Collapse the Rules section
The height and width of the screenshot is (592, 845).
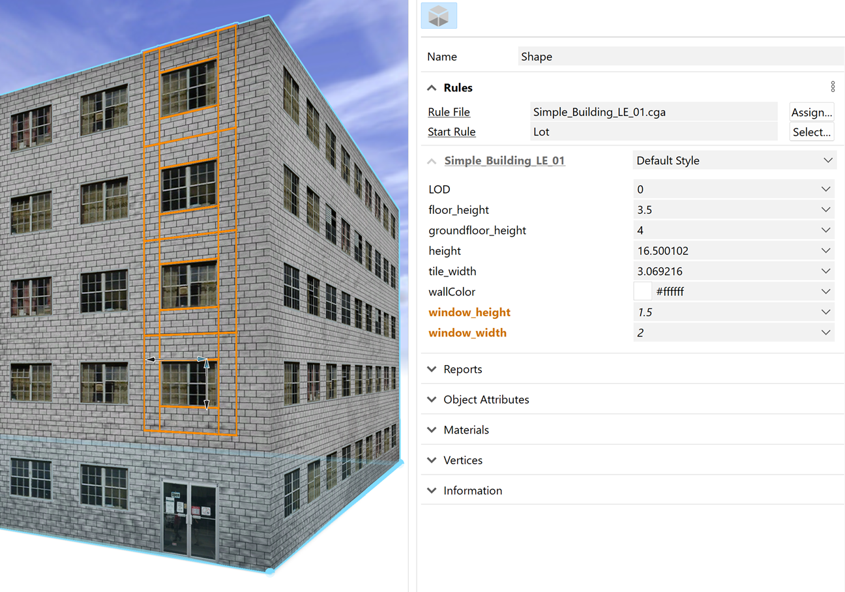(x=432, y=87)
